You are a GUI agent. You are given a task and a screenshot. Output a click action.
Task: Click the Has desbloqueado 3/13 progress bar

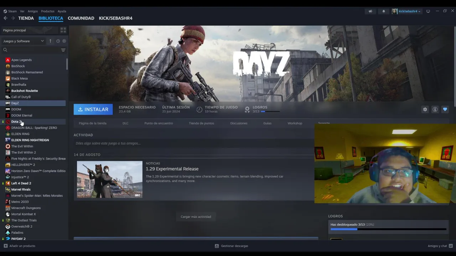point(388,229)
